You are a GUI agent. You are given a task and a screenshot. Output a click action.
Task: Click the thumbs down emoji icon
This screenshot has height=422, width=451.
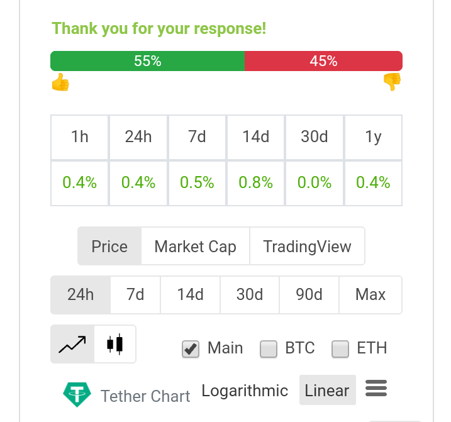click(x=392, y=82)
